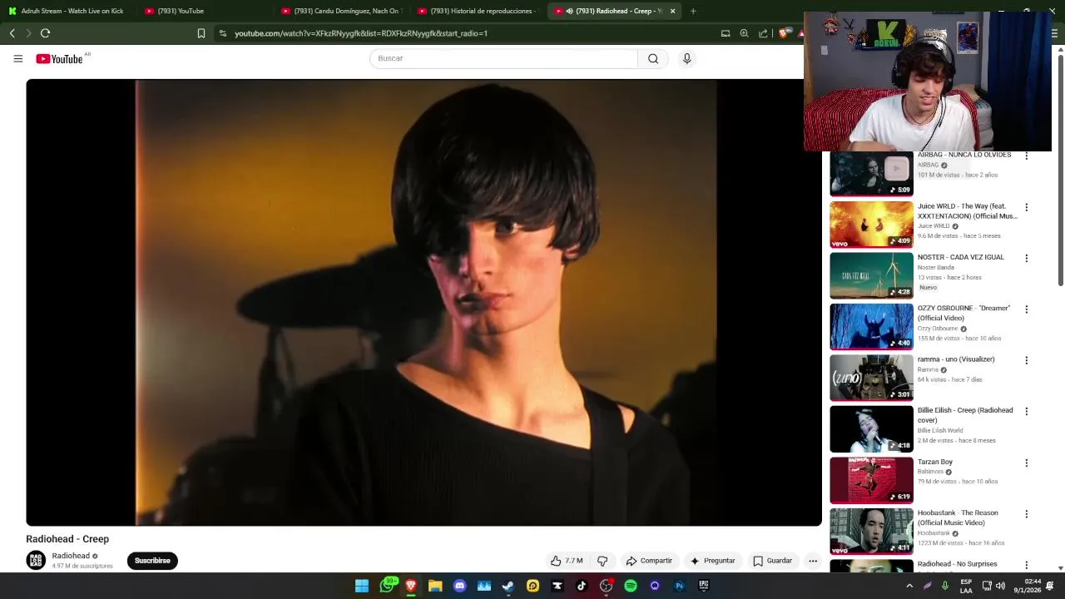This screenshot has height=599, width=1065.
Task: Go back in browser history
Action: 12,33
